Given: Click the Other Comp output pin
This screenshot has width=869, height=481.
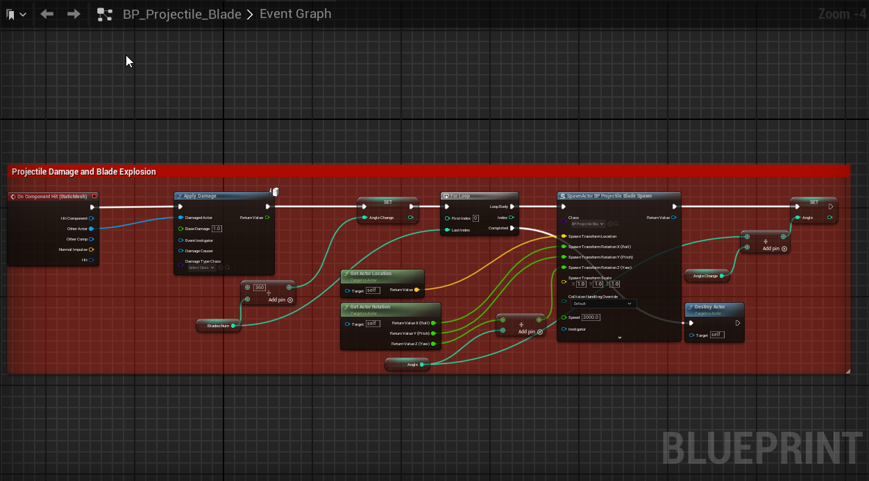Looking at the screenshot, I should tap(92, 239).
